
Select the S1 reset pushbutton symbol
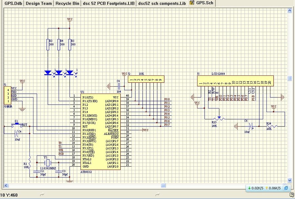tap(16, 124)
